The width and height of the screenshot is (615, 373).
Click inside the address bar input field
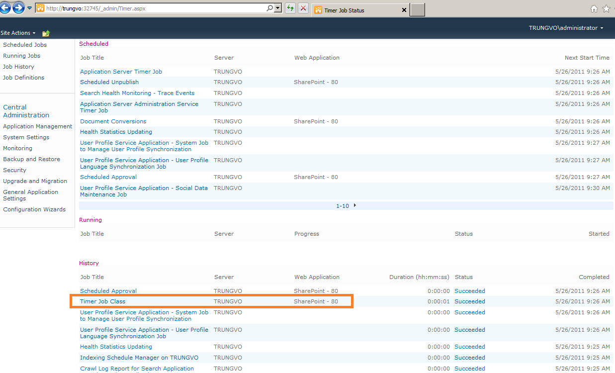tap(149, 8)
